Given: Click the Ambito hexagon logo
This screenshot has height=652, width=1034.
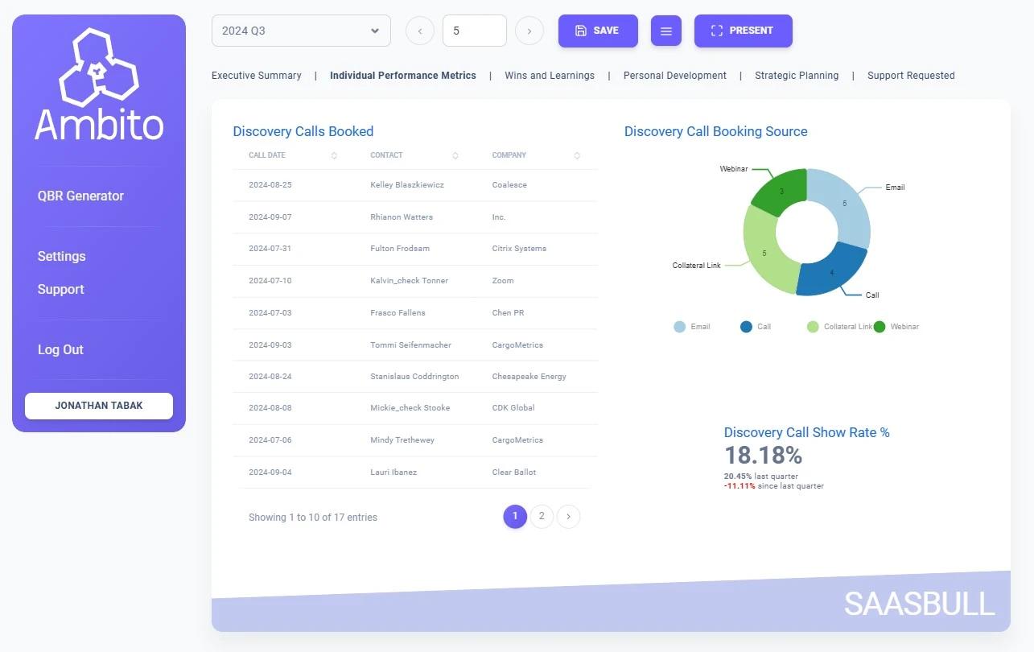Looking at the screenshot, I should pyautogui.click(x=98, y=68).
